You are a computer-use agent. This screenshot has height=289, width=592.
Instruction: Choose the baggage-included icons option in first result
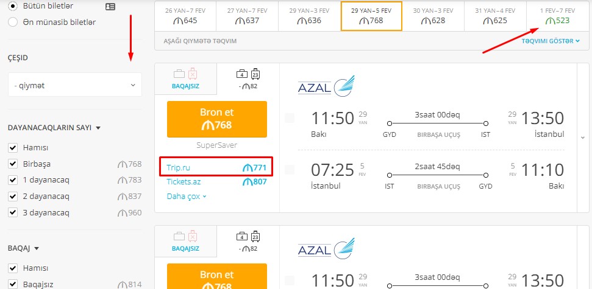[248, 74]
